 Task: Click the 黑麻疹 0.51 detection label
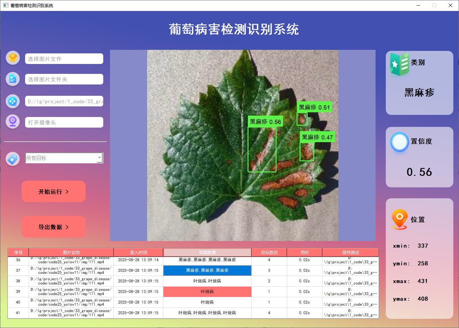click(x=314, y=107)
